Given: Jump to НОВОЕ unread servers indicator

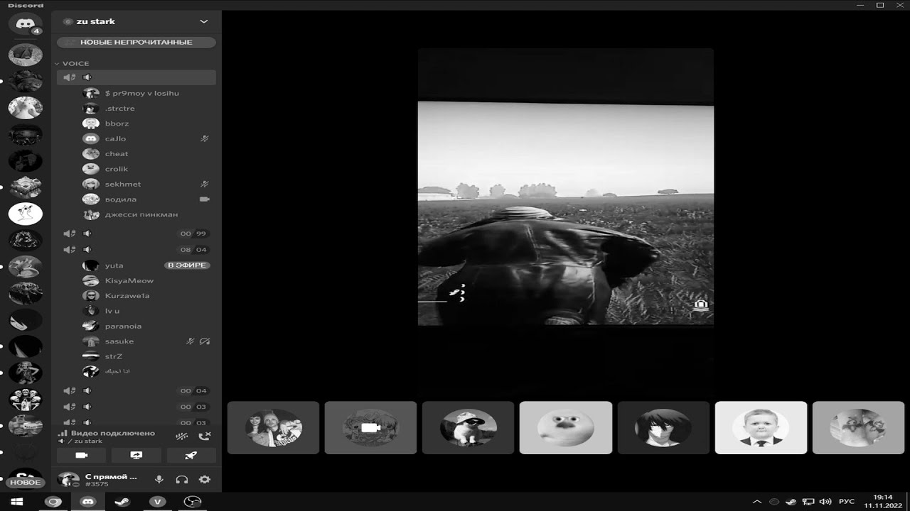Looking at the screenshot, I should [x=26, y=483].
